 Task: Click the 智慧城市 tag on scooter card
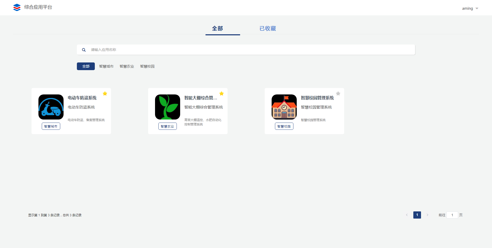(51, 126)
